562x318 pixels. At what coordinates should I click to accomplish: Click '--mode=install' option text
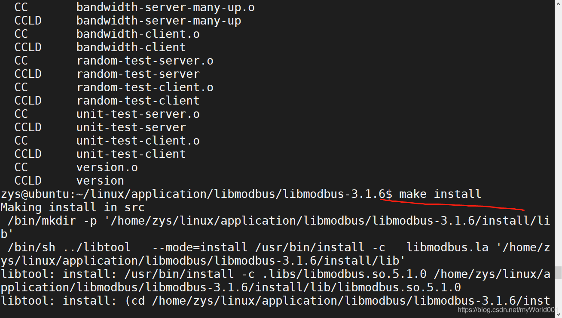(x=200, y=247)
